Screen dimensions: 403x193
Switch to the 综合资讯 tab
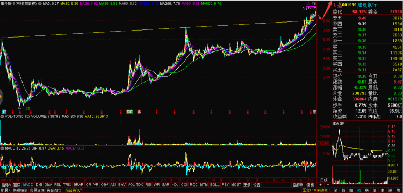(73, 190)
